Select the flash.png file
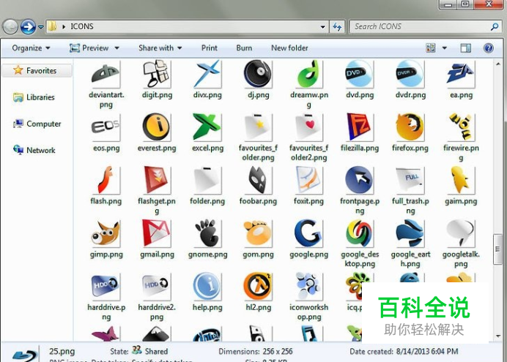The width and height of the screenshot is (507, 362). pyautogui.click(x=106, y=186)
